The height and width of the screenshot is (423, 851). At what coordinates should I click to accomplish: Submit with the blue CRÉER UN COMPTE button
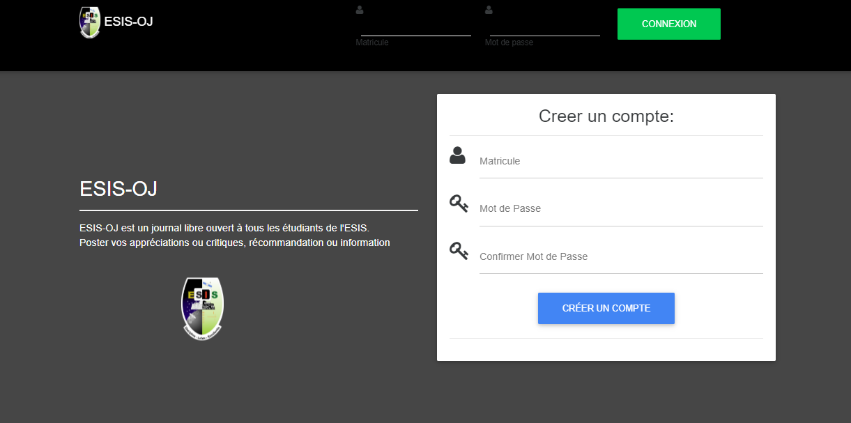click(606, 308)
